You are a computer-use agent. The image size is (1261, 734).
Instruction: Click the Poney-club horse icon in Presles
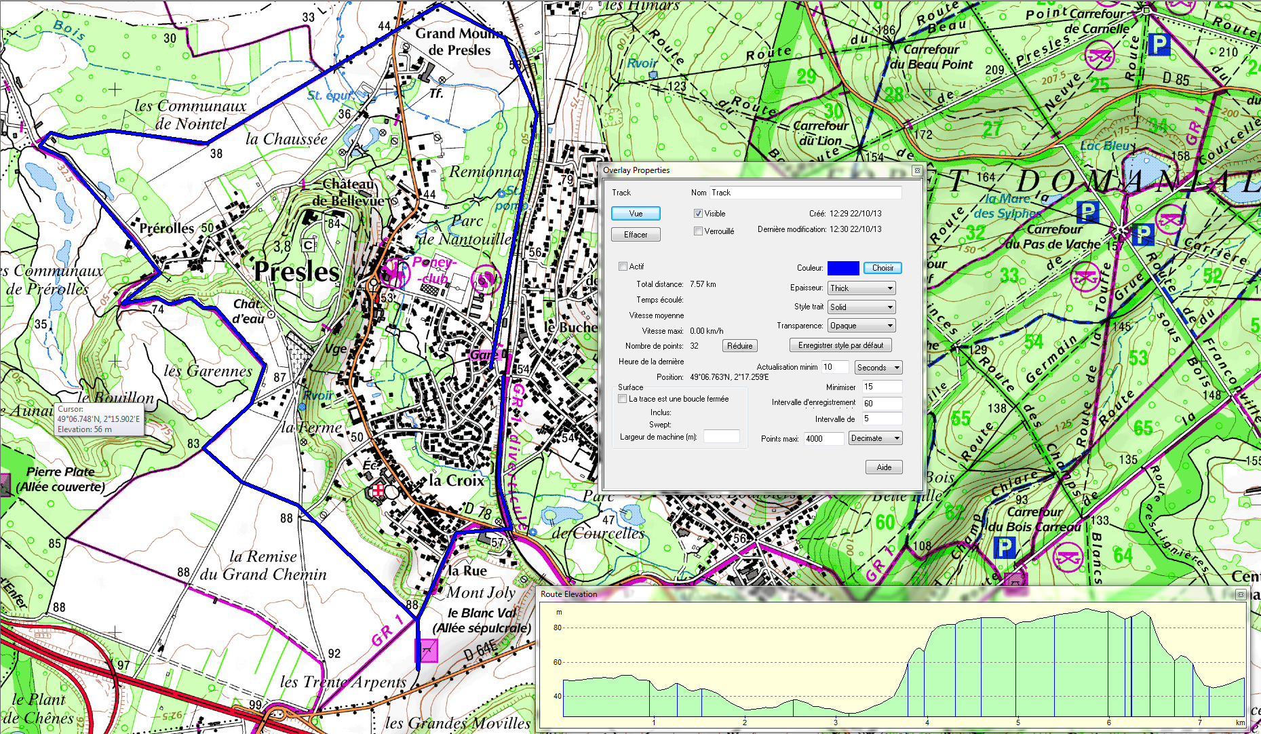[x=393, y=273]
